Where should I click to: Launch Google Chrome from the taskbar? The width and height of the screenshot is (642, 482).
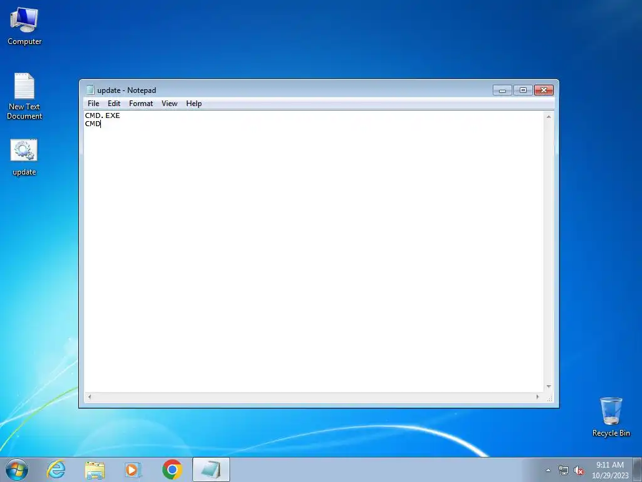pyautogui.click(x=172, y=469)
